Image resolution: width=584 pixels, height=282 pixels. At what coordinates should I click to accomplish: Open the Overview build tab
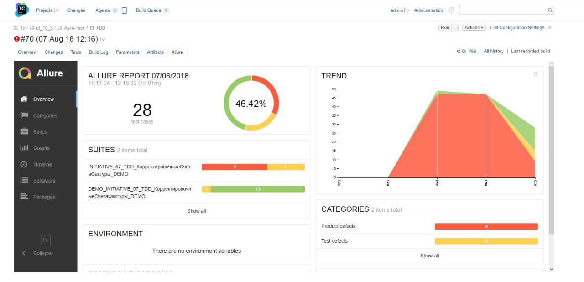[x=27, y=52]
